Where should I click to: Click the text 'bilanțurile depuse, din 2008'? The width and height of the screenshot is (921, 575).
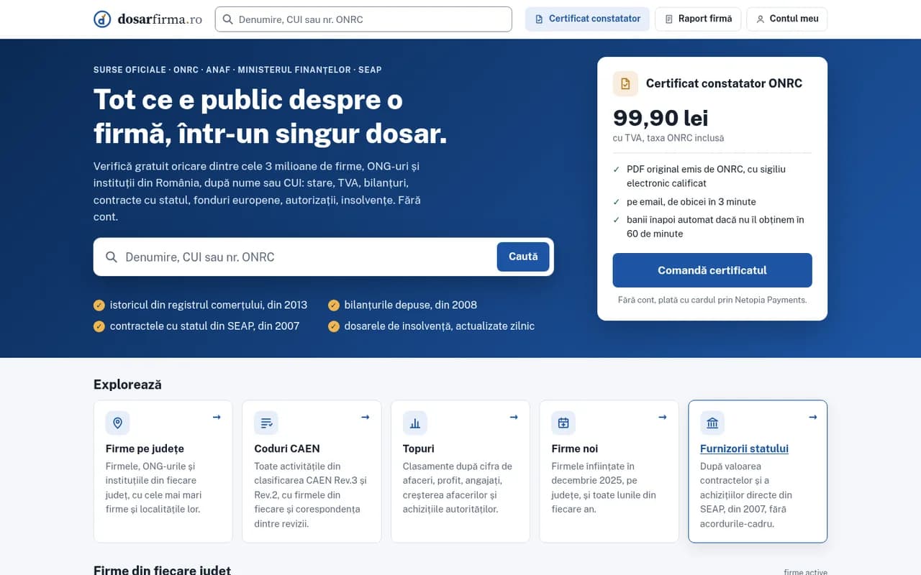(410, 305)
